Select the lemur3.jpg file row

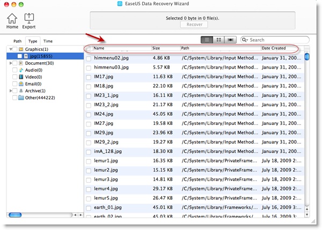[x=194, y=180]
